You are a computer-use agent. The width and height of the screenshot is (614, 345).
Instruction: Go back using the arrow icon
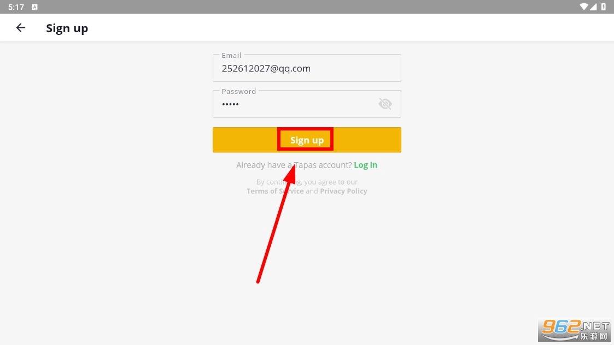[x=20, y=28]
